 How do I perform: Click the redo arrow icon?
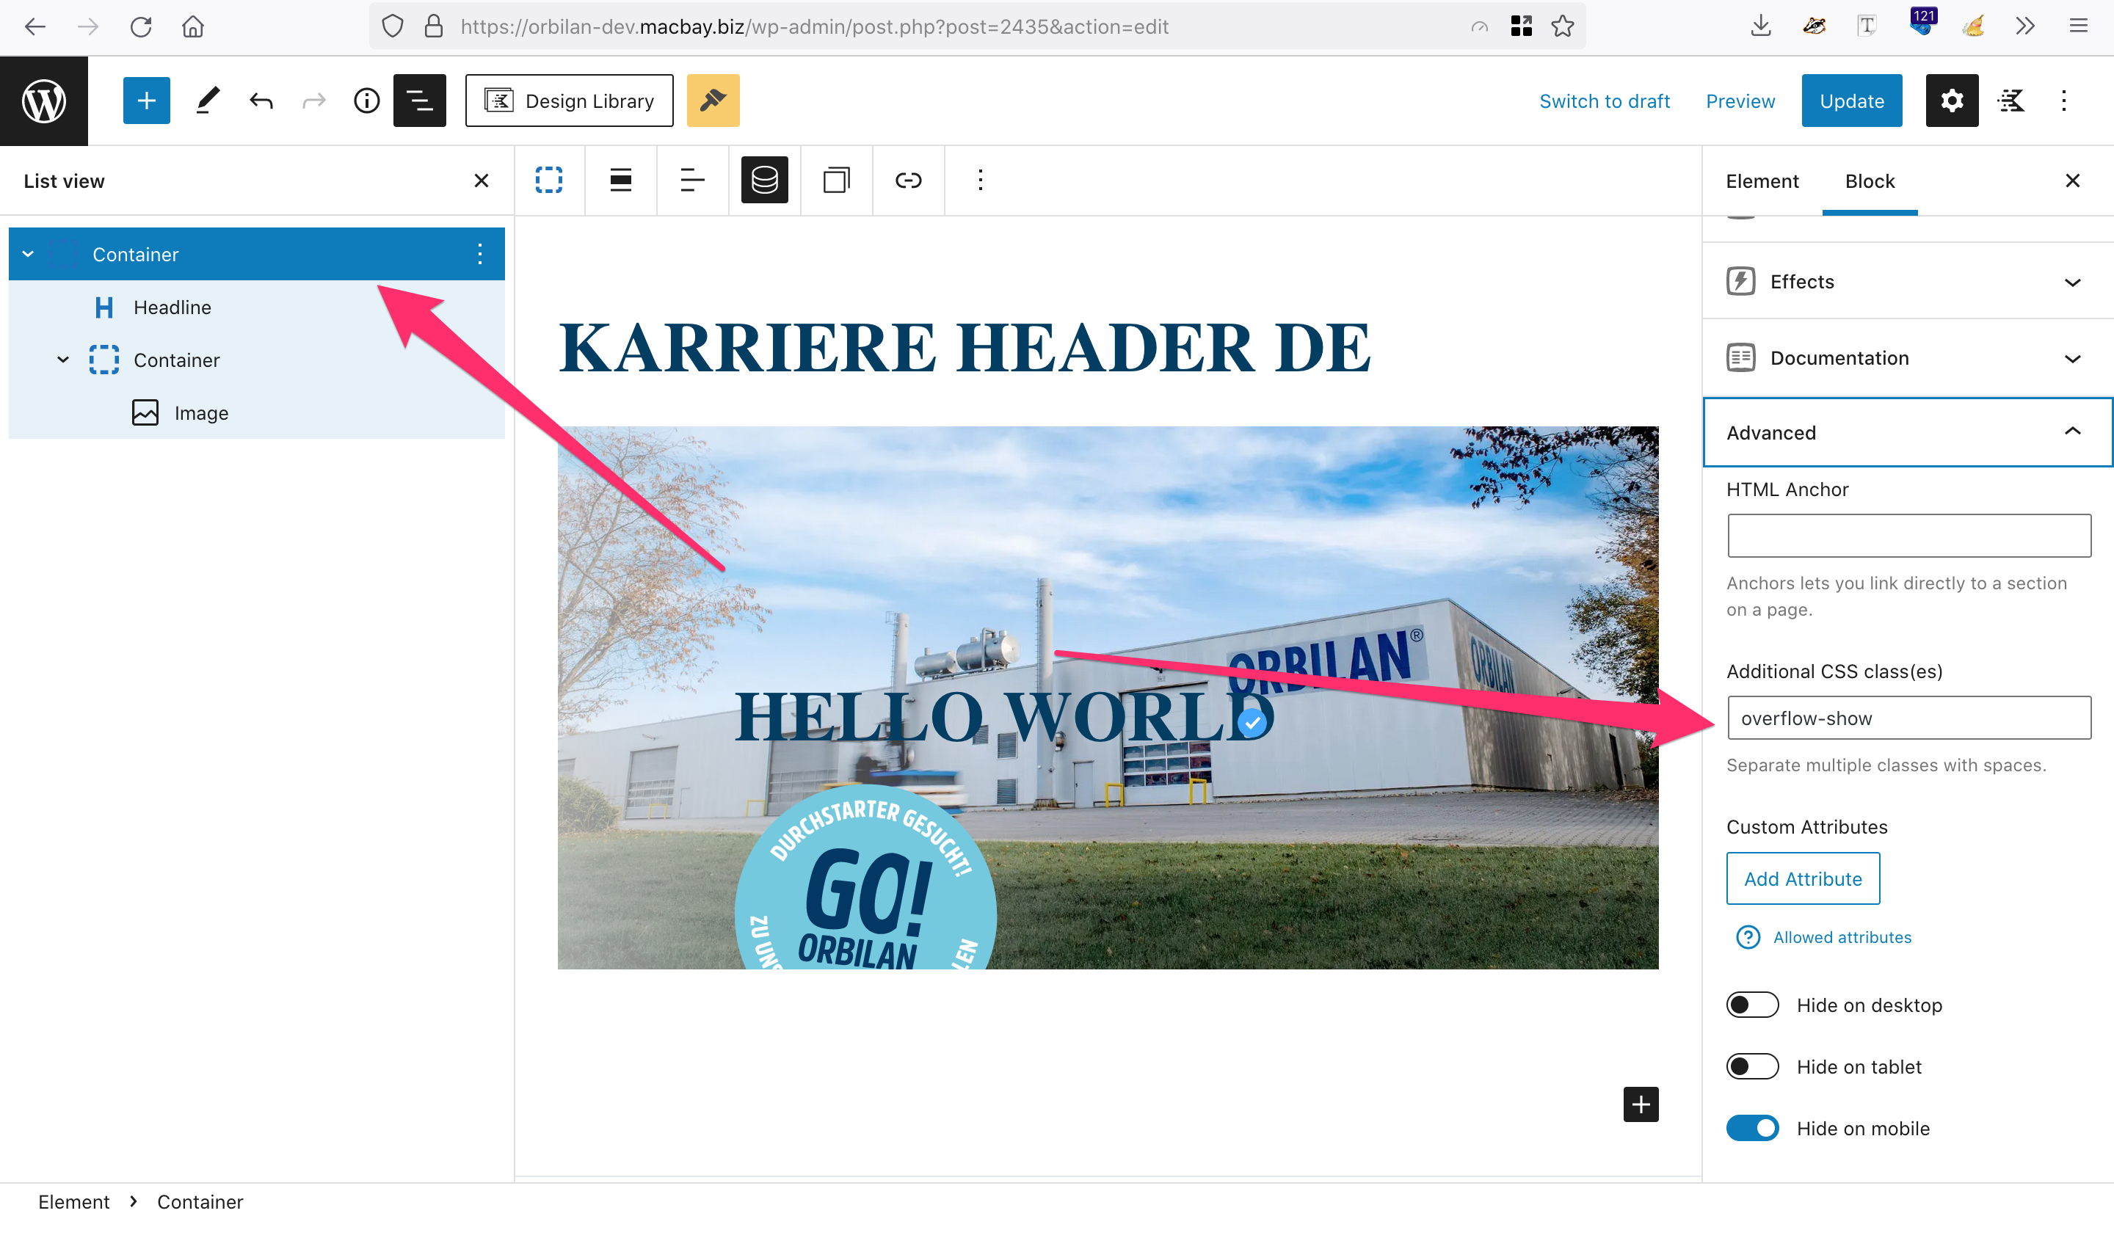point(314,101)
